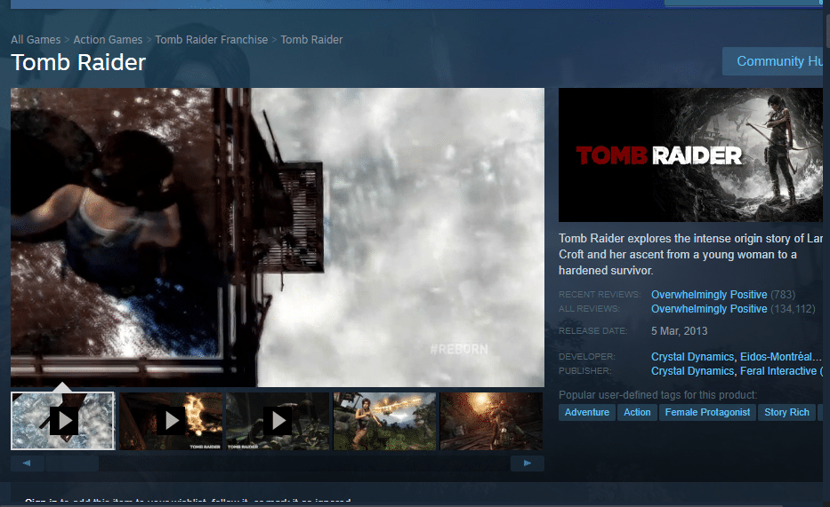Image resolution: width=830 pixels, height=507 pixels.
Task: Select the Adventure tag
Action: 587,413
